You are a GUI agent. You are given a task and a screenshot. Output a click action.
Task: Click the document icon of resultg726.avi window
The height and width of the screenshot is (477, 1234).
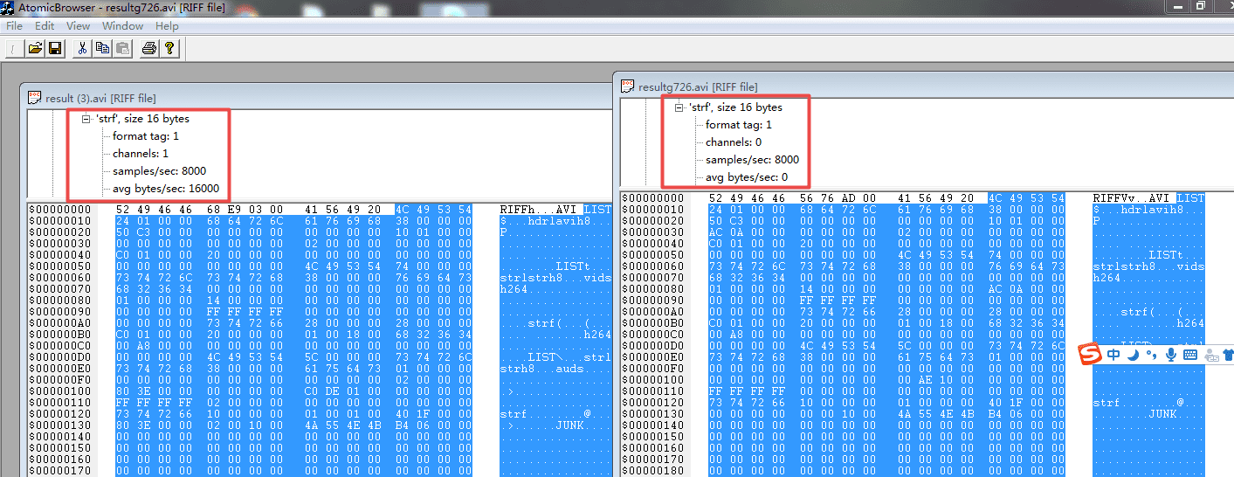pyautogui.click(x=628, y=86)
